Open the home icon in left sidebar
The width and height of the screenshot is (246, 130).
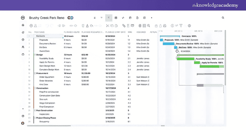(23, 25)
